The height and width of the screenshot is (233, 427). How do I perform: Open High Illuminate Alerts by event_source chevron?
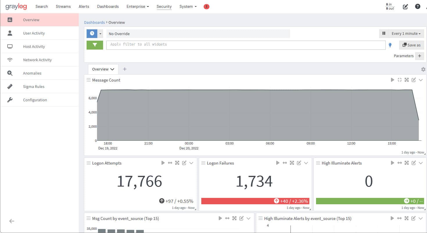pos(421,218)
